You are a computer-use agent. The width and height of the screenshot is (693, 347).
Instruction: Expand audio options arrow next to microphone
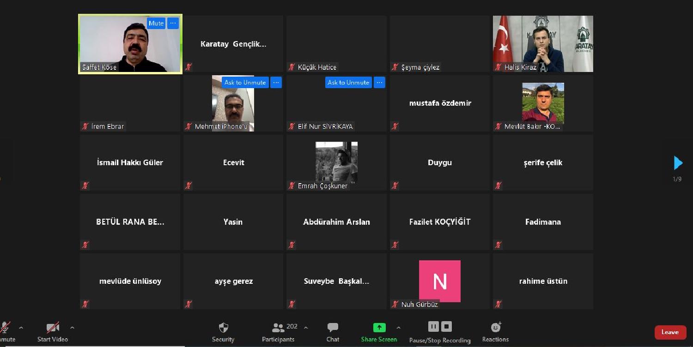point(21,328)
